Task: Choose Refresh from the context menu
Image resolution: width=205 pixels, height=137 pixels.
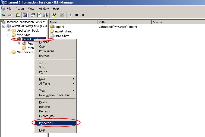Action: tap(55, 111)
